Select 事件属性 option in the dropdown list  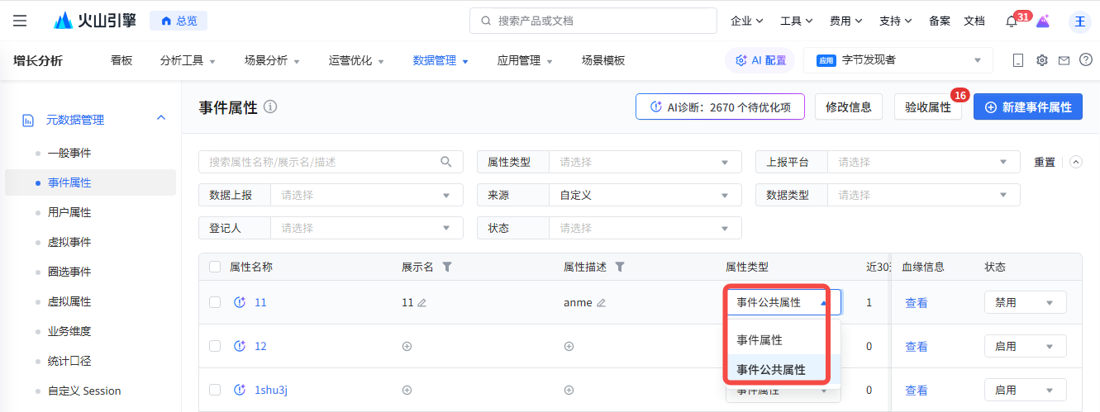760,339
